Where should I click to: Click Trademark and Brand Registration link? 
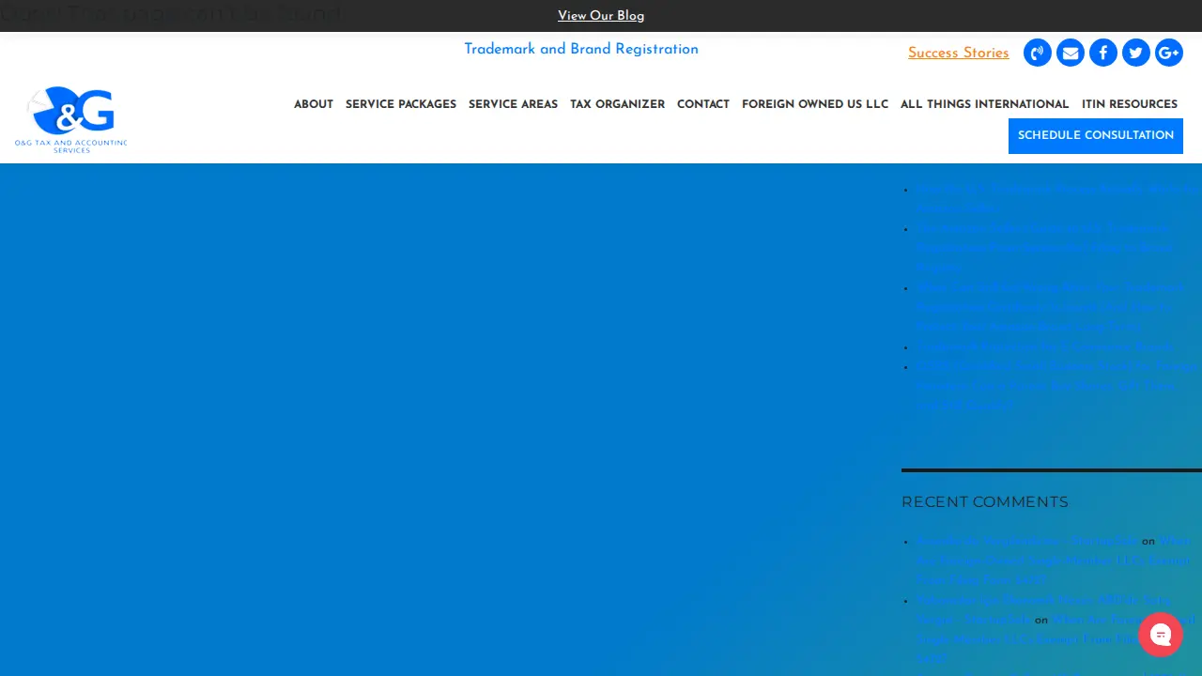click(x=581, y=50)
